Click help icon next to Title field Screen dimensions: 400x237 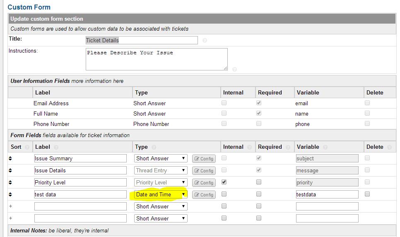pos(205,40)
